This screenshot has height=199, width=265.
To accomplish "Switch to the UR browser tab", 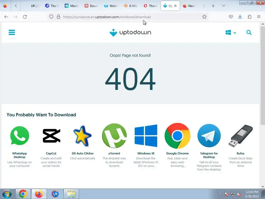I will tap(35, 6).
